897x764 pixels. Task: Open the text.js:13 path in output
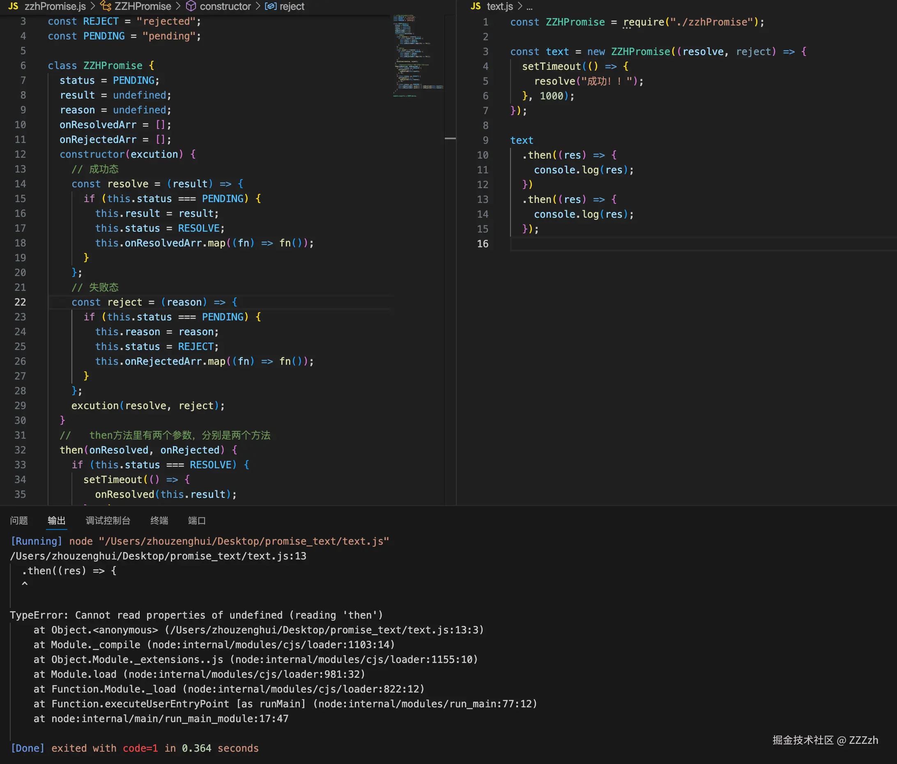[x=158, y=556]
